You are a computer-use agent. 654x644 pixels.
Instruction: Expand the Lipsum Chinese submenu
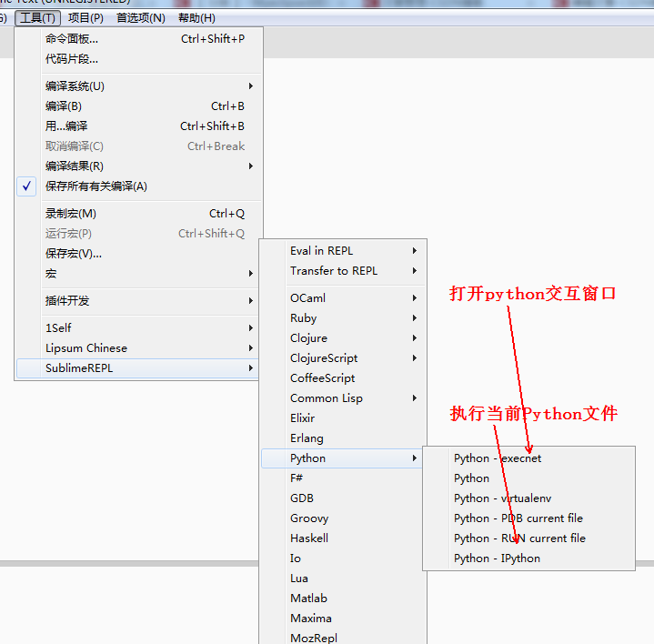click(x=137, y=347)
